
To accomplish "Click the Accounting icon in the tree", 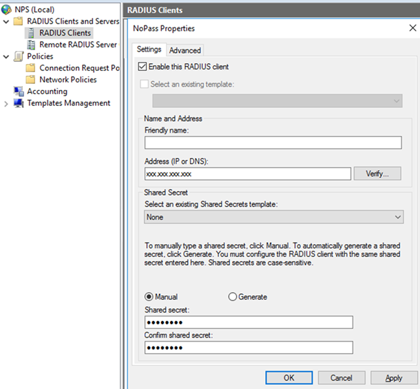I will coord(19,91).
